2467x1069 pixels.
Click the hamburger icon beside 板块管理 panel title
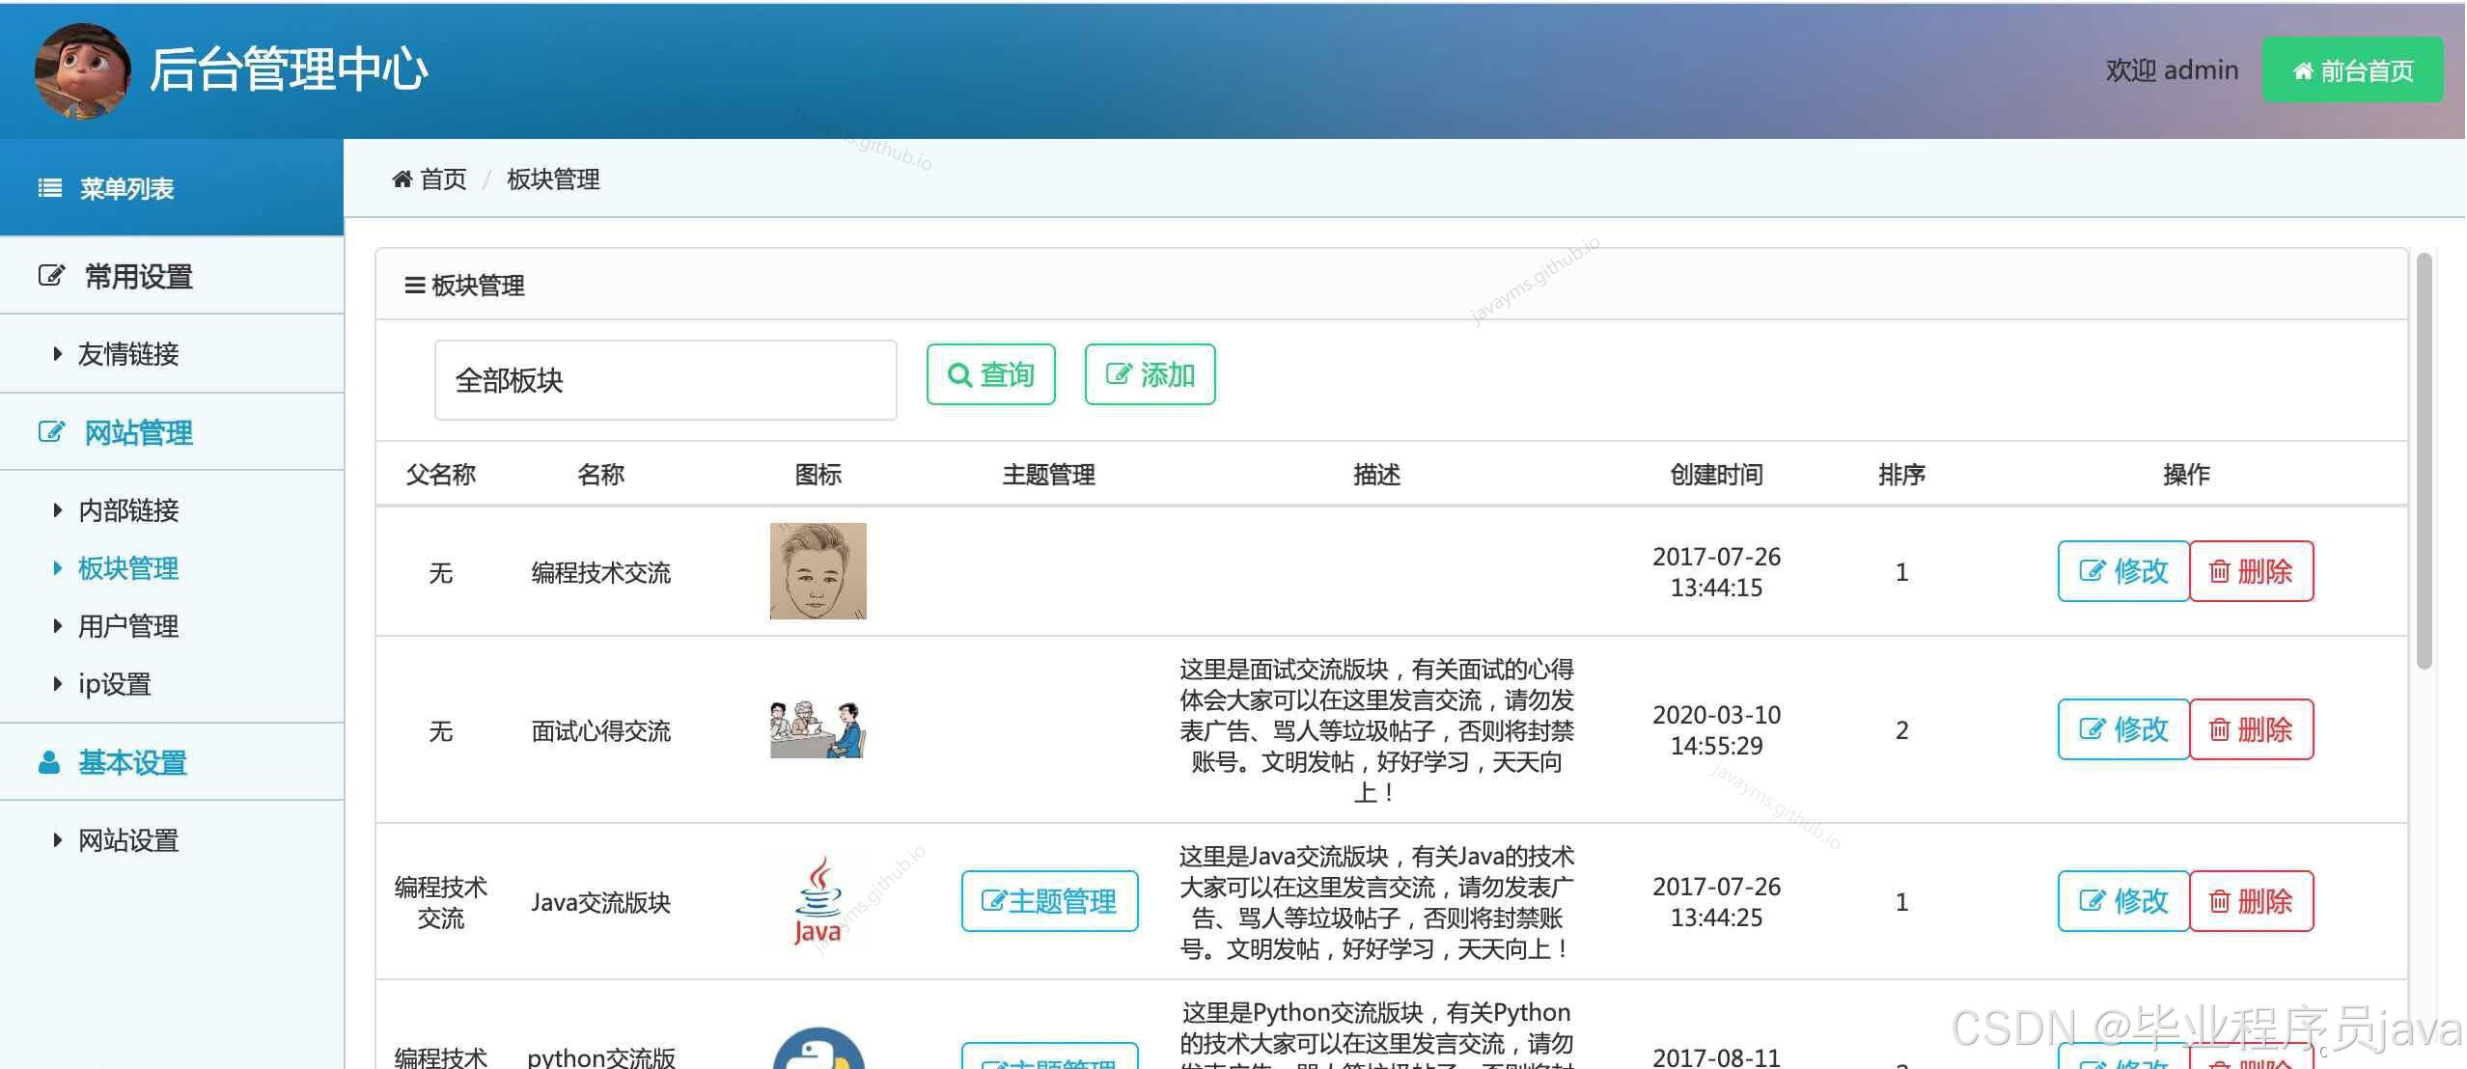[x=414, y=285]
